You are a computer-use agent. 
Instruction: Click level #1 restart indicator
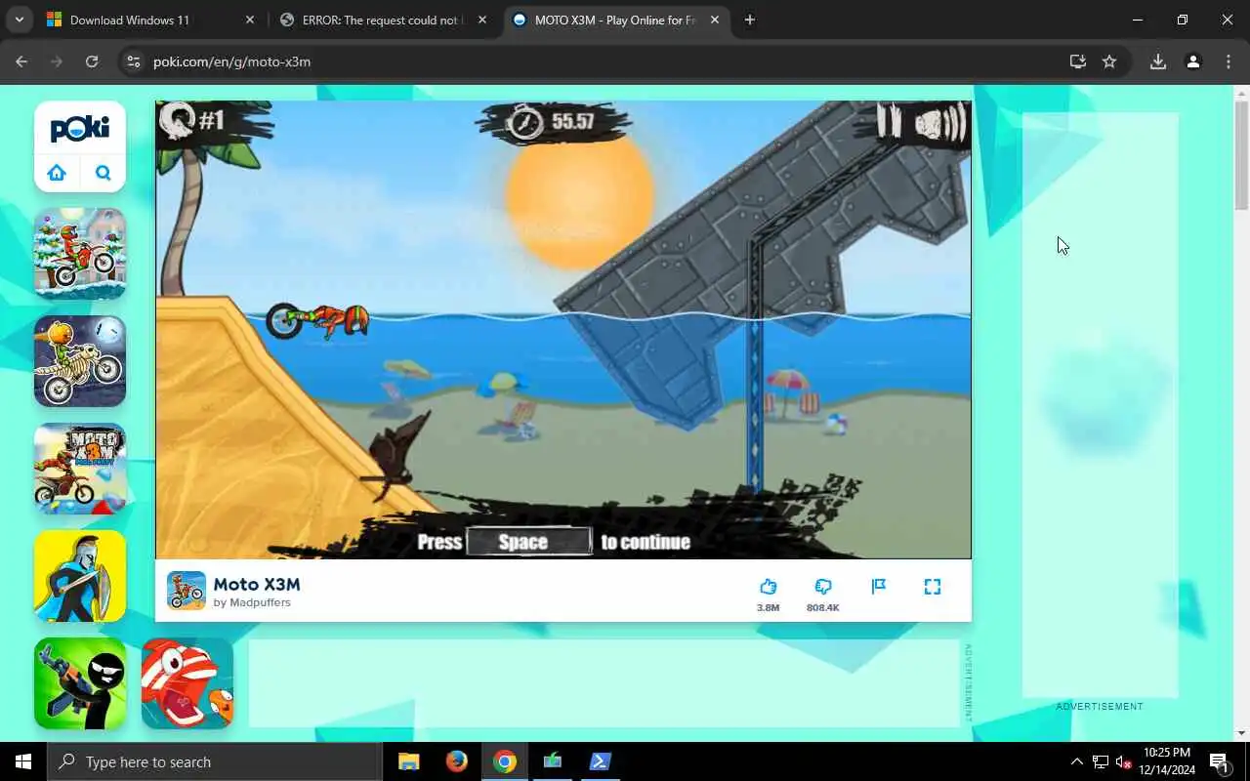coord(192,120)
